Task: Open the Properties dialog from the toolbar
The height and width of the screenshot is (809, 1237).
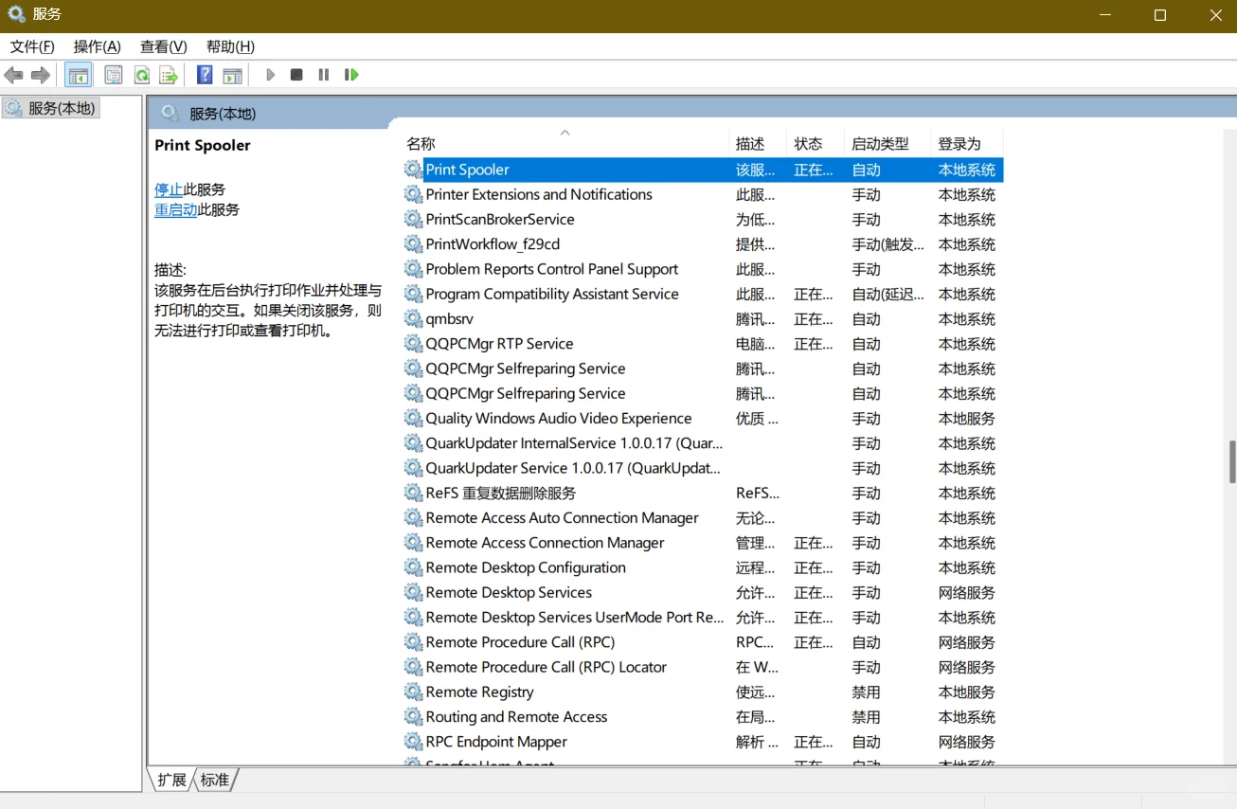Action: point(113,75)
